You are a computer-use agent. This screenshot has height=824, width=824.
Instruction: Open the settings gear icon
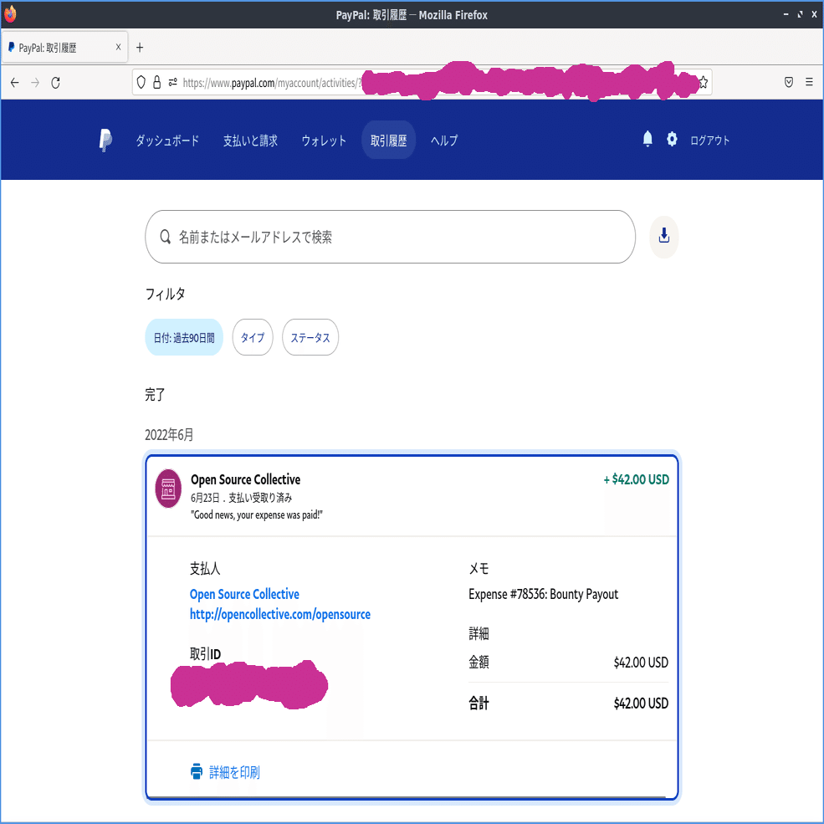click(672, 139)
